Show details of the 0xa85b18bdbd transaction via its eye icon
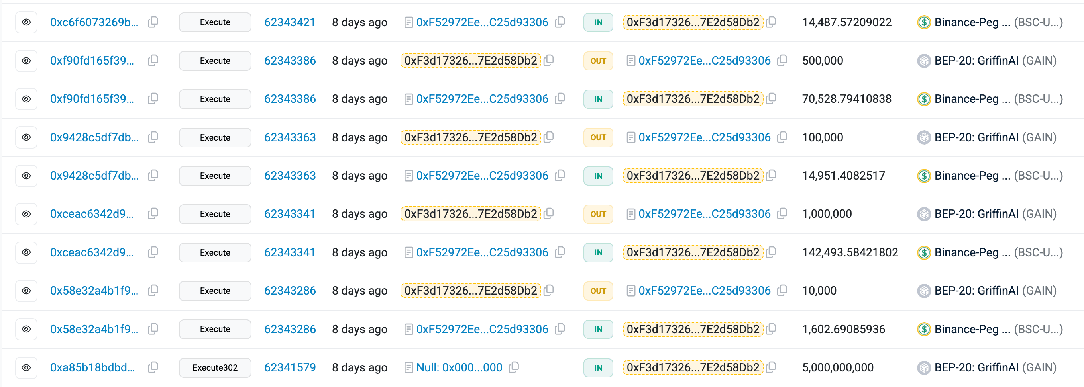The image size is (1084, 387). 26,367
